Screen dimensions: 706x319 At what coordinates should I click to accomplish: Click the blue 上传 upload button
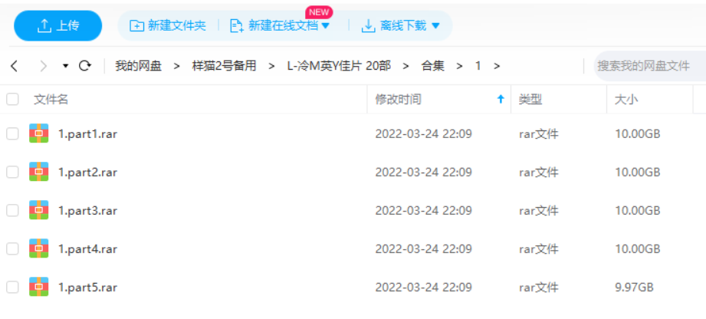[x=58, y=25]
